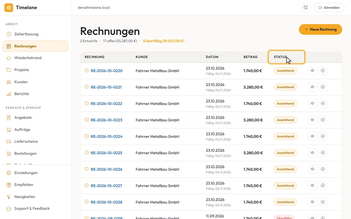The image size is (351, 219).
Task: Open Empfehlen in the sidebar
Action: click(35, 185)
